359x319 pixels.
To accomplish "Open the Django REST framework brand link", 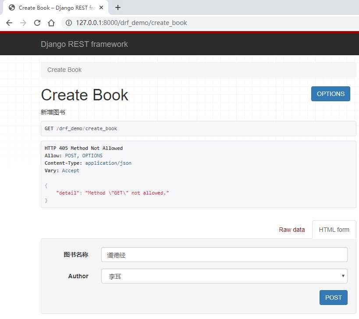I will point(84,44).
